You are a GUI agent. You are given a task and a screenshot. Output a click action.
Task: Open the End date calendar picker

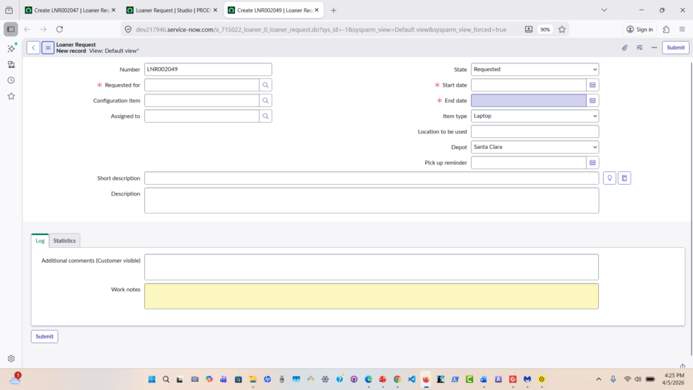[592, 100]
